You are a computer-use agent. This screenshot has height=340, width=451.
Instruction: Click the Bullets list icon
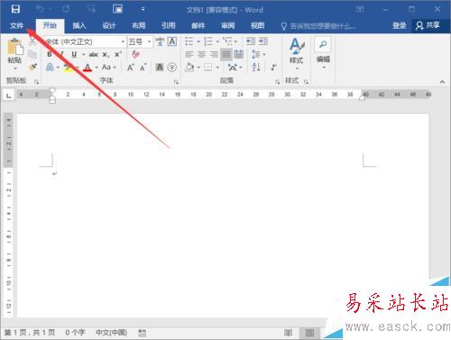189,41
